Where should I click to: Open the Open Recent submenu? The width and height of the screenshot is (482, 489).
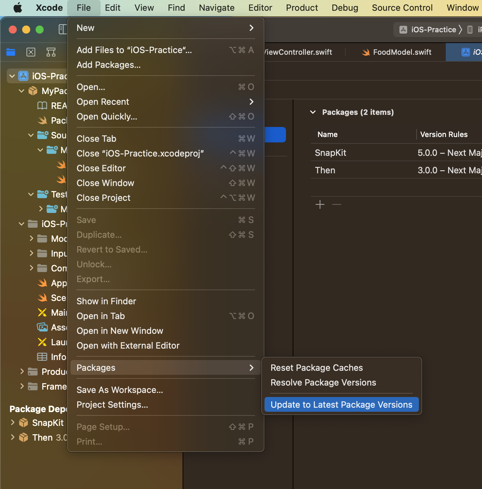pos(166,102)
